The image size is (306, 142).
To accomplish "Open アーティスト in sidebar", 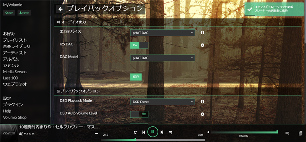I will click(15, 53).
